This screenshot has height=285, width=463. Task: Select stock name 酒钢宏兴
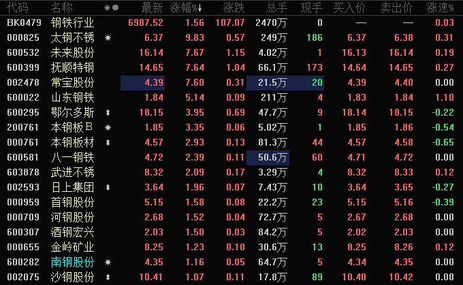coord(72,232)
